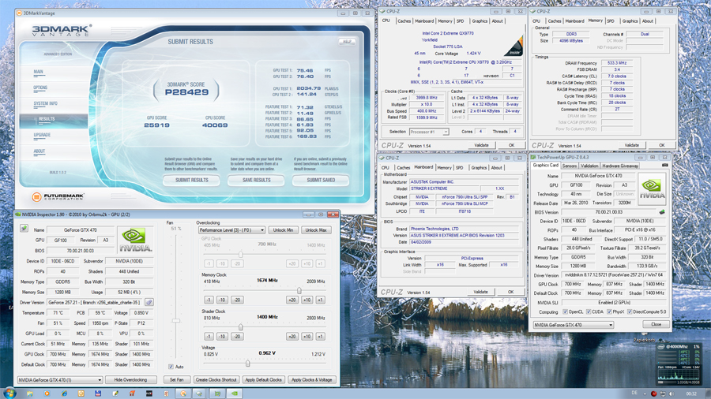711x399 pixels.
Task: Click the Intel inside logo in CPU-Z
Action: click(x=513, y=47)
